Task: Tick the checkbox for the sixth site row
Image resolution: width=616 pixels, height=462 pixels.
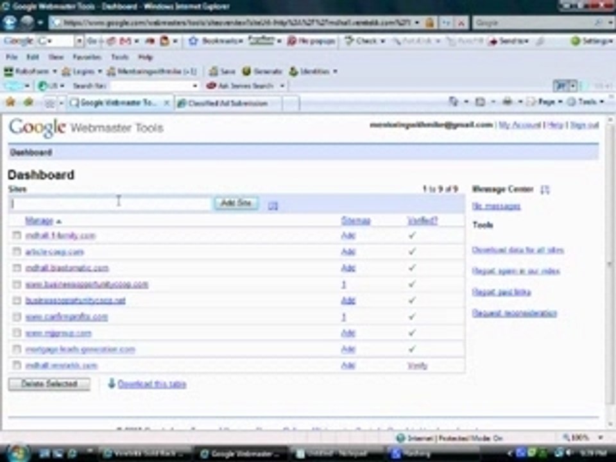Action: click(x=17, y=316)
